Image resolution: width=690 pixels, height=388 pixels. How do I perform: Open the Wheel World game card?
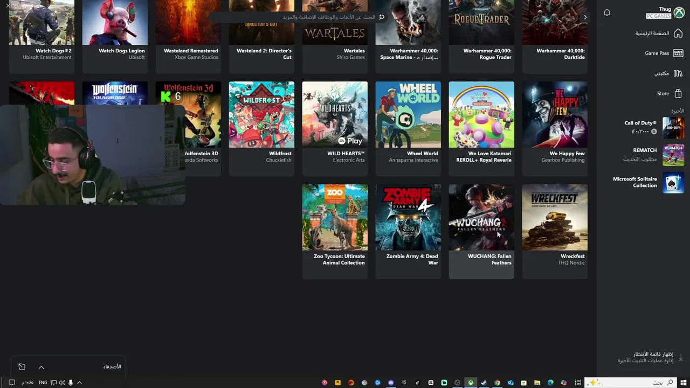coord(408,128)
